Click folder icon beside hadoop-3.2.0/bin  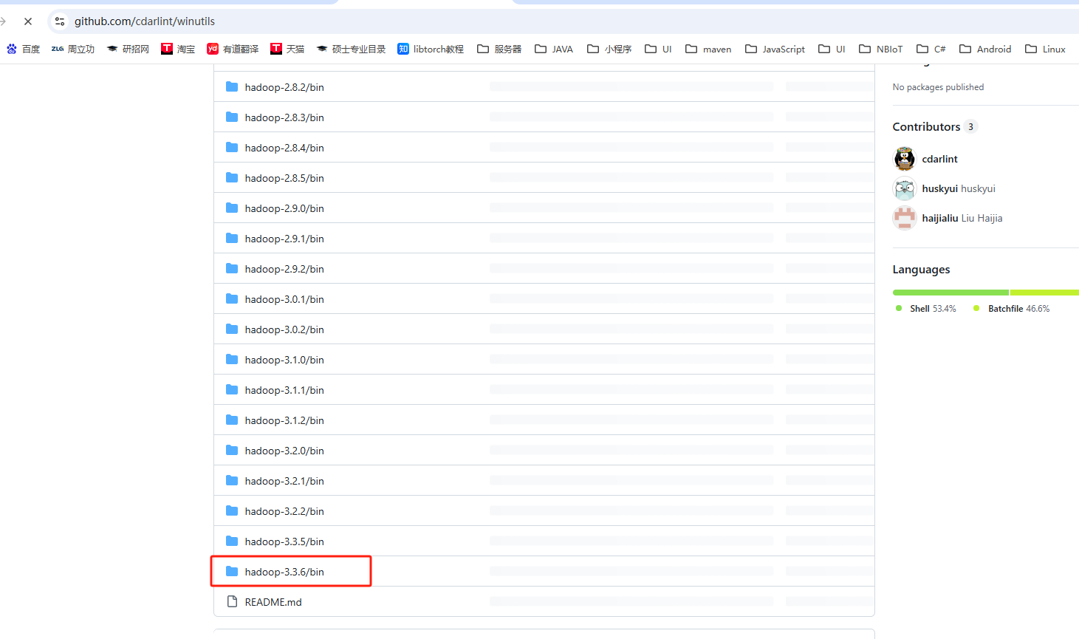(232, 450)
